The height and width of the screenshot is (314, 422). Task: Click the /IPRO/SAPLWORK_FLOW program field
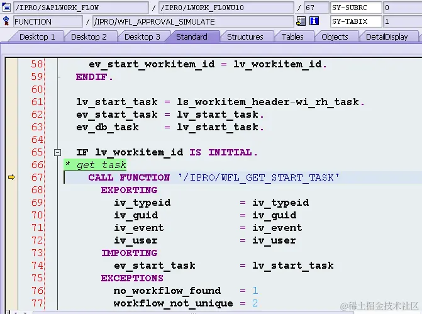pos(81,8)
